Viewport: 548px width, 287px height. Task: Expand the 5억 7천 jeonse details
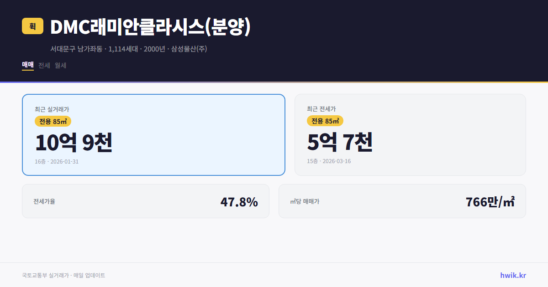[x=340, y=143]
